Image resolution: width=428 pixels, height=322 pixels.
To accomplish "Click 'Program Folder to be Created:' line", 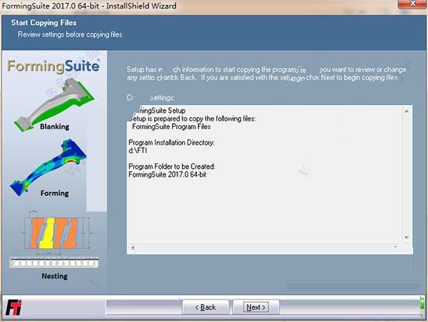I will coord(172,166).
